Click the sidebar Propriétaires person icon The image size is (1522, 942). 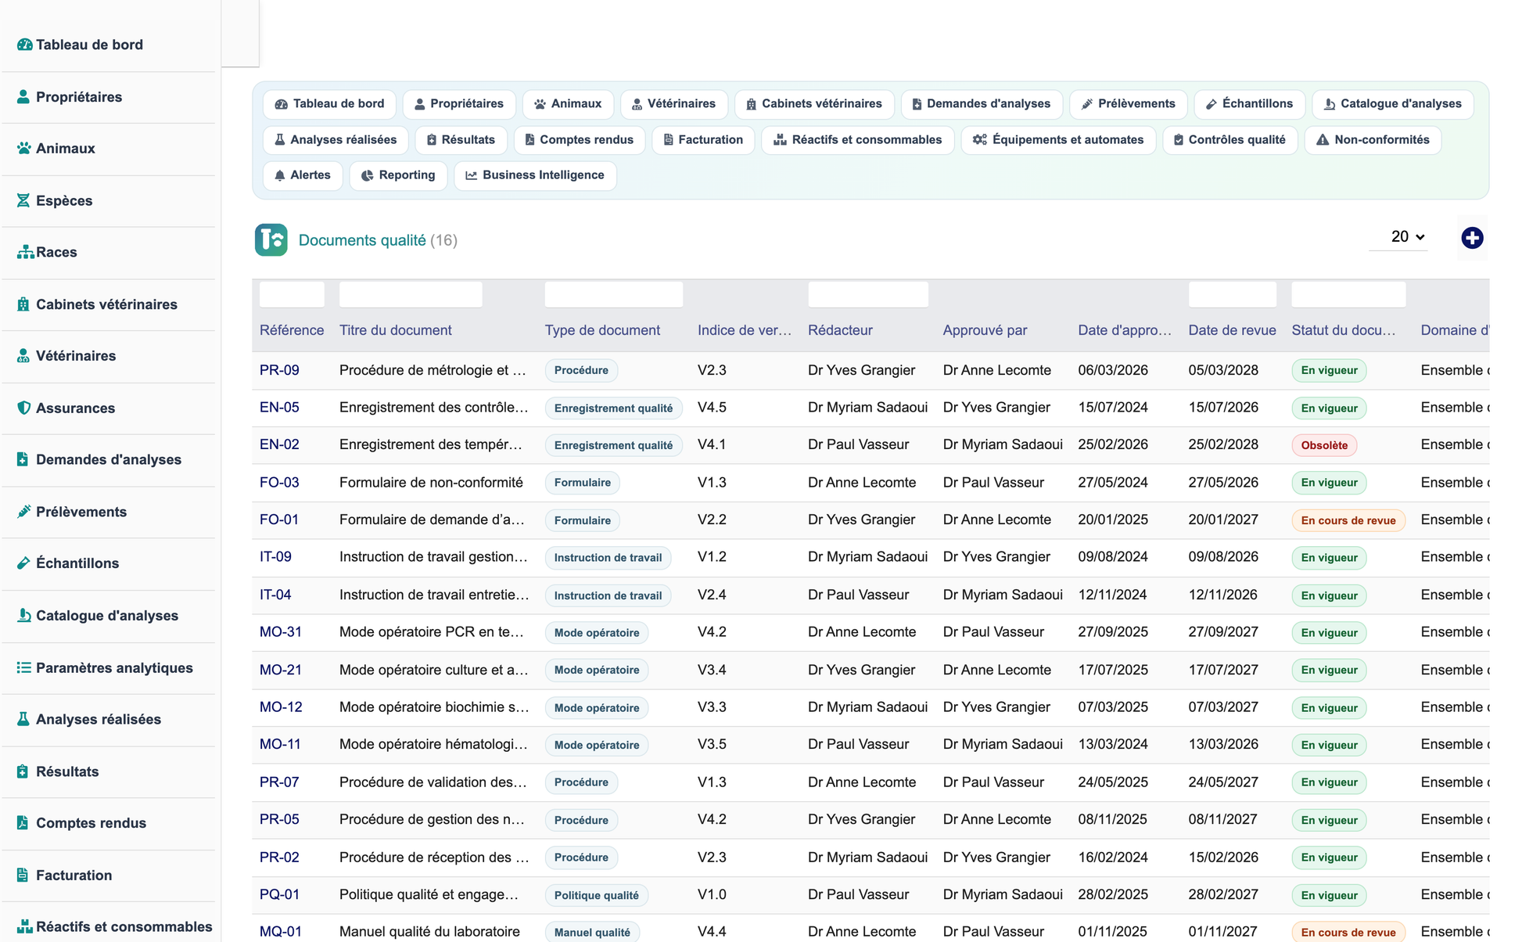pos(23,97)
